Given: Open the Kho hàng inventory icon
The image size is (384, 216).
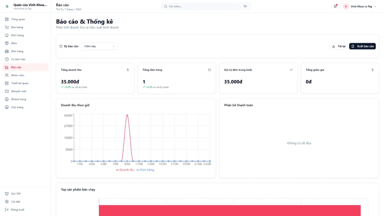Looking at the screenshot, I should [x=7, y=51].
